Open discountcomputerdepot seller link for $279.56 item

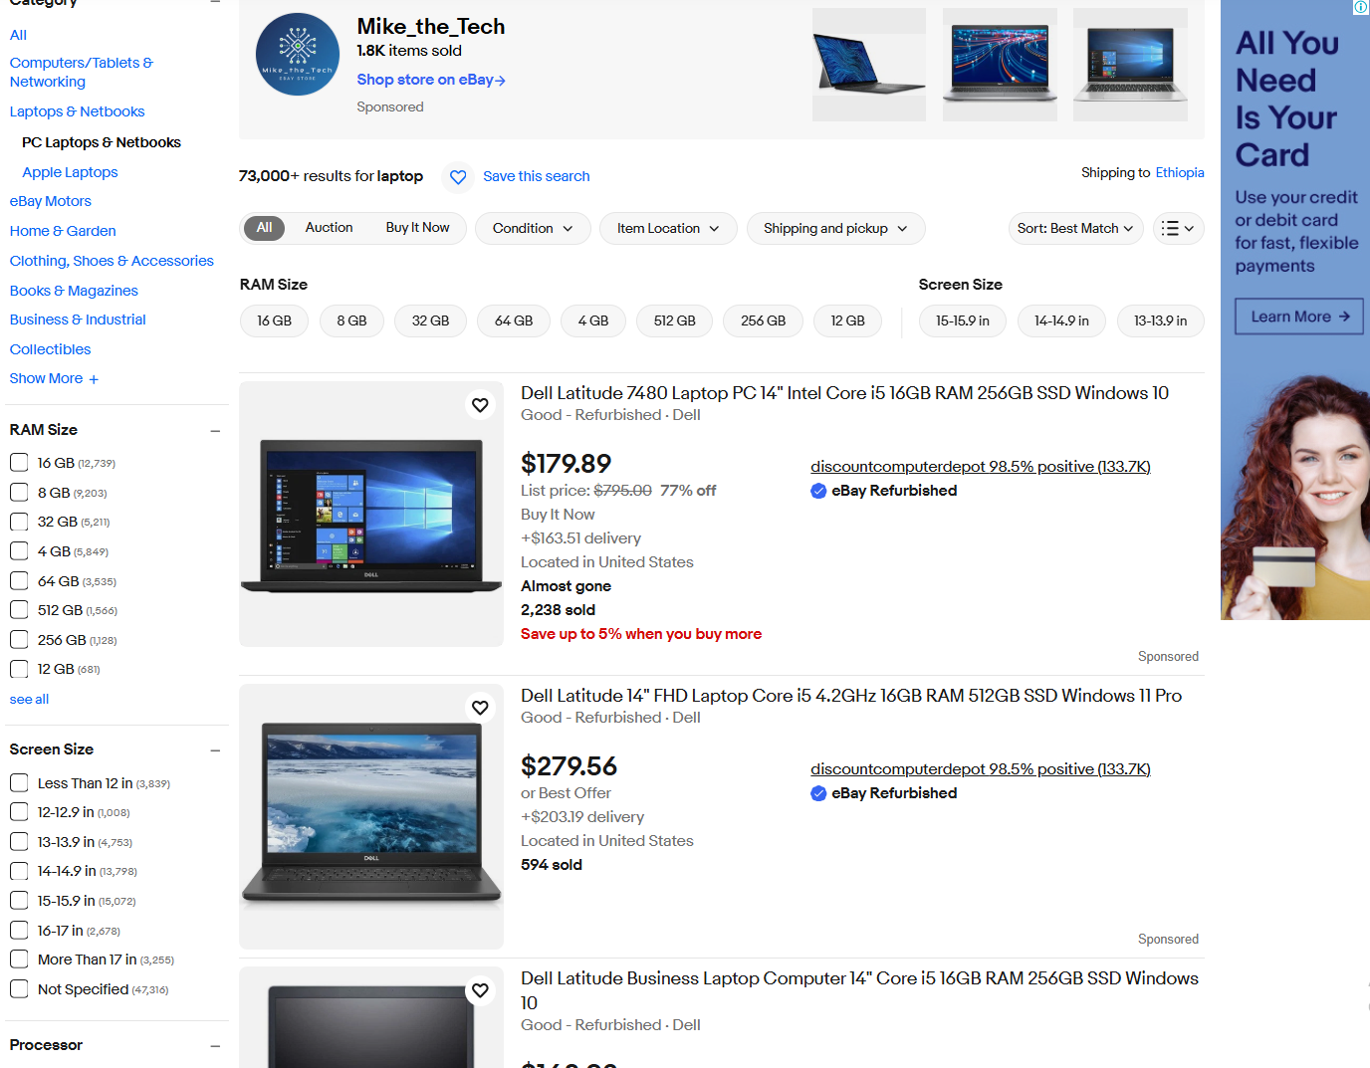coord(980,769)
